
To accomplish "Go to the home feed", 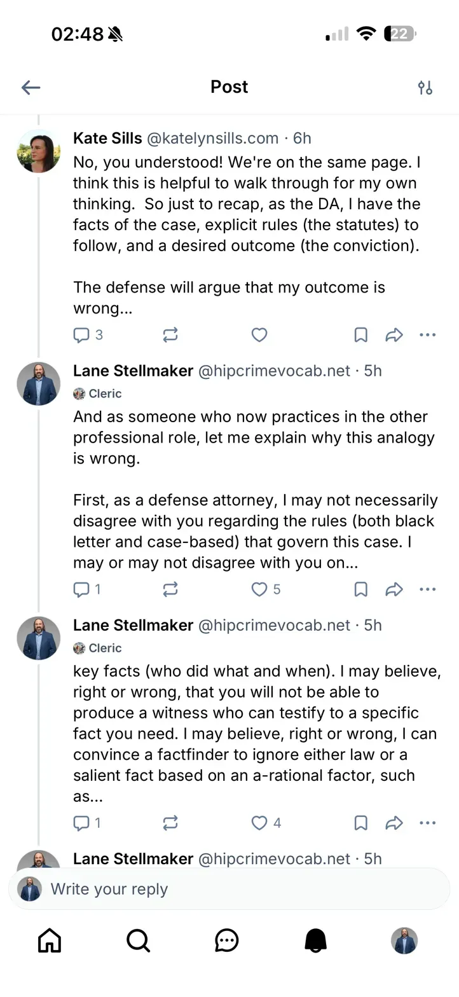I will tap(49, 941).
